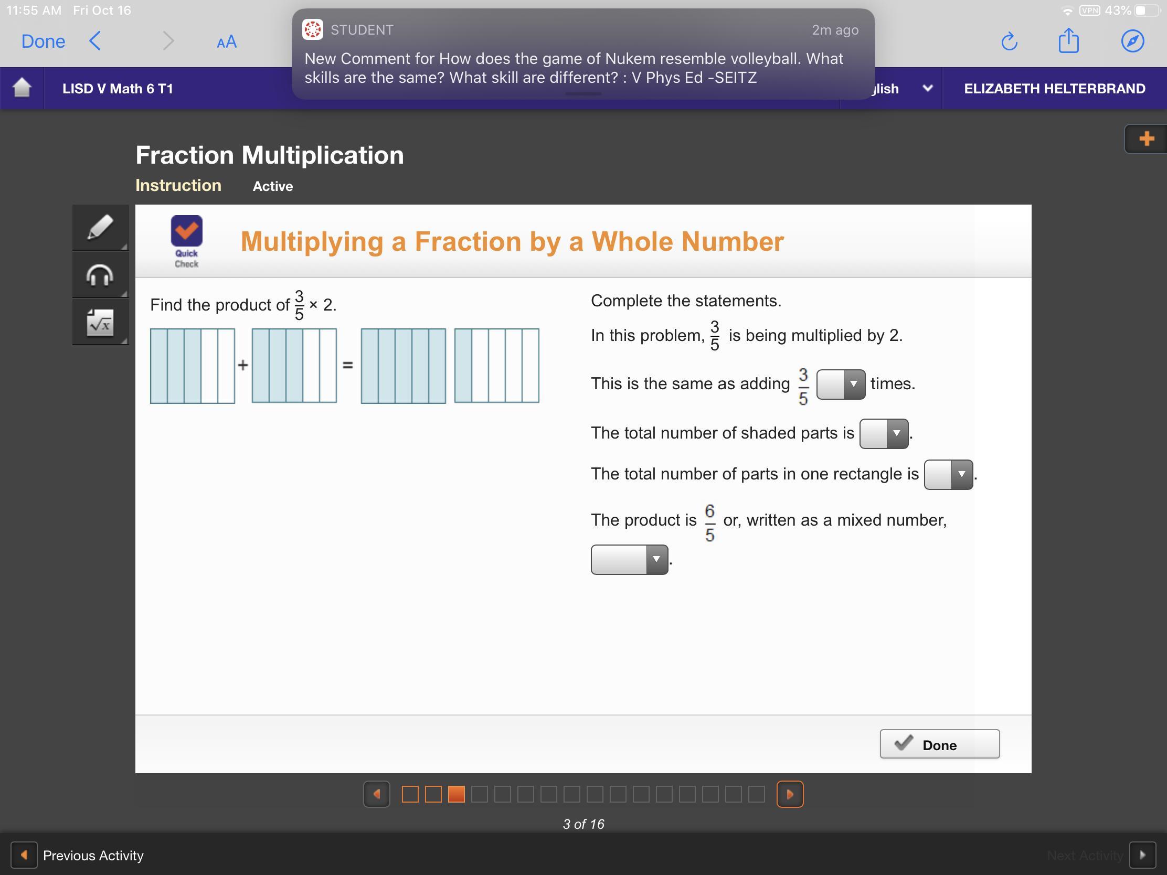Jump to slide 14 square

pyautogui.click(x=710, y=794)
